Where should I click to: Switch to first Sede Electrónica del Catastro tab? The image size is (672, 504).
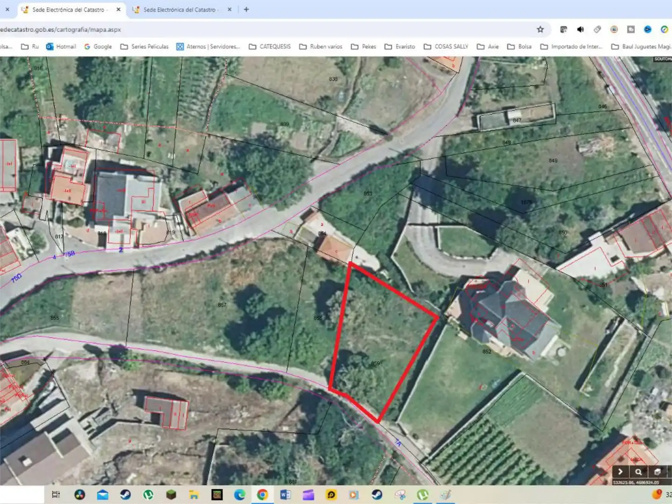pos(70,9)
